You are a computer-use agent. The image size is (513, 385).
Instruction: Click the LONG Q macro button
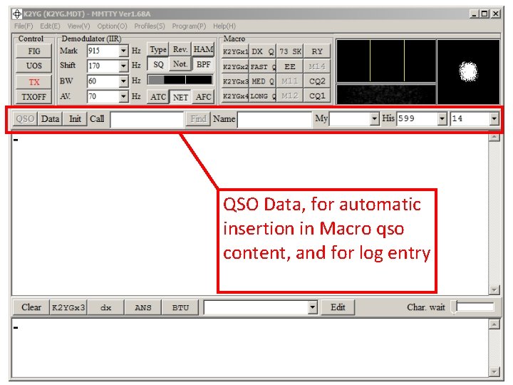263,96
